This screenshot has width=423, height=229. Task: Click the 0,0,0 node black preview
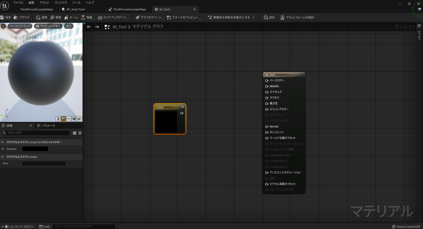[x=166, y=122]
